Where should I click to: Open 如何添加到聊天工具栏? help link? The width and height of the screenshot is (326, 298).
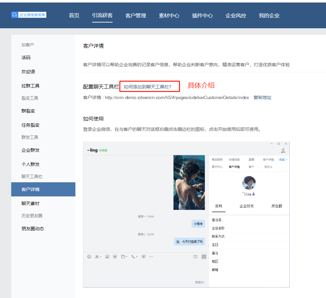[147, 87]
